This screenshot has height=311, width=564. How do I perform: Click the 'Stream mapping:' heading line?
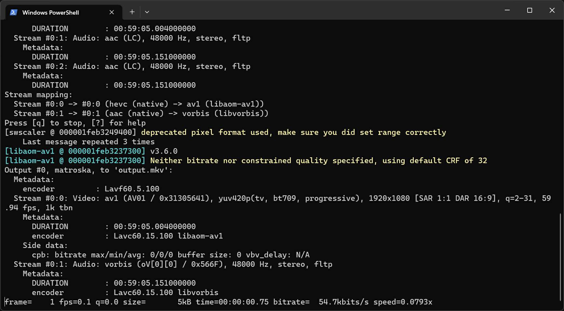click(38, 95)
